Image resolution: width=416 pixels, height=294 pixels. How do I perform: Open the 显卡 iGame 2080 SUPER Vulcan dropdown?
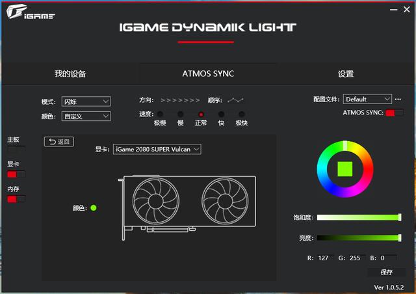tap(157, 149)
